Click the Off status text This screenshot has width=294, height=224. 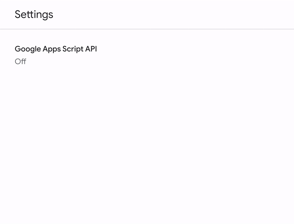pyautogui.click(x=21, y=61)
